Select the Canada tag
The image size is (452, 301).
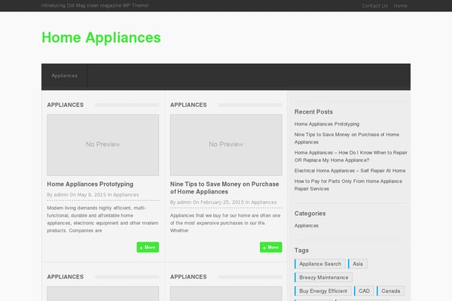coord(390,291)
